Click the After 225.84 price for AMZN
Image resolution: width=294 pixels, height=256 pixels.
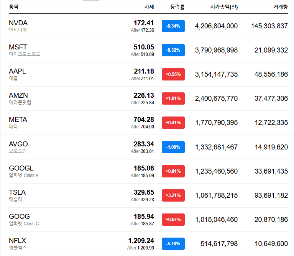143,103
